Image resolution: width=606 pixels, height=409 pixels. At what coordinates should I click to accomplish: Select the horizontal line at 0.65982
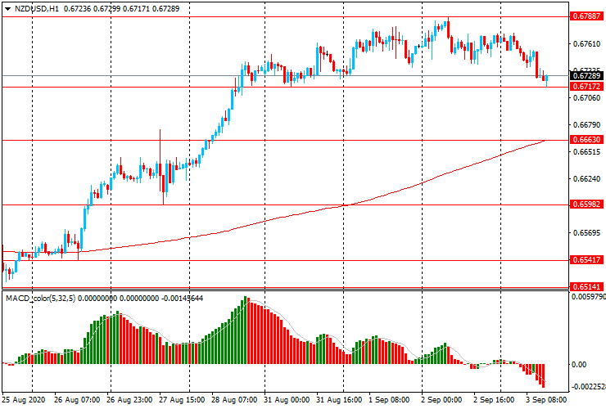coord(285,205)
